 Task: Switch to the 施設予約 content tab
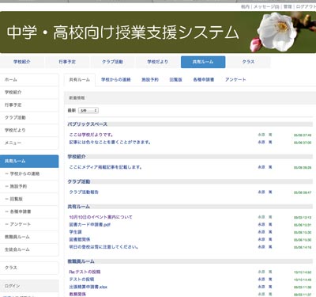click(x=150, y=79)
